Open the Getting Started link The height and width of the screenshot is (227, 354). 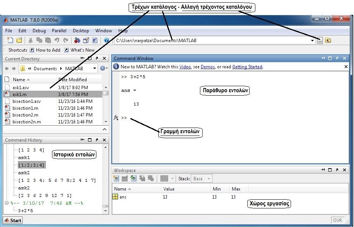[247, 67]
